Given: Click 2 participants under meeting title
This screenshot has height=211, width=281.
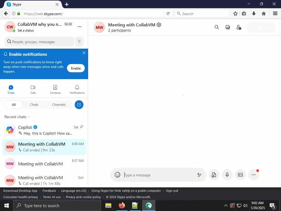Looking at the screenshot, I should click(x=119, y=30).
